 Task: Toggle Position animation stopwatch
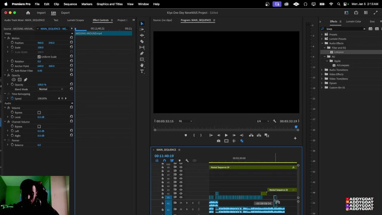[x=12, y=43]
